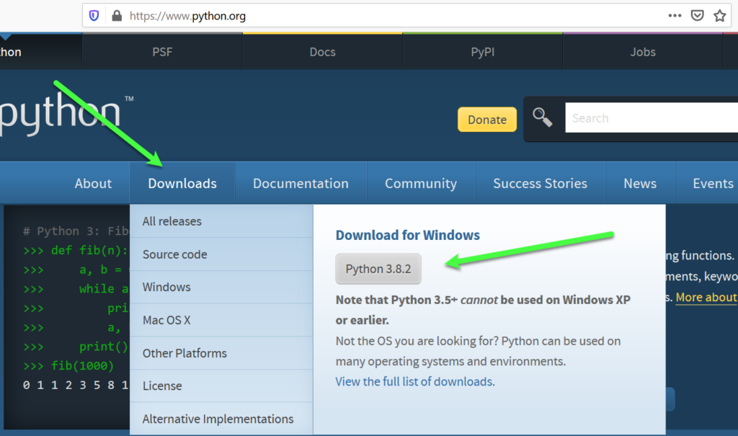Click View the full list of downloads link
This screenshot has width=738, height=436.
[414, 381]
